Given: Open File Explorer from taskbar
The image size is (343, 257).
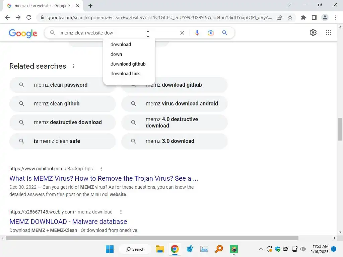Looking at the screenshot, I should [x=160, y=249].
